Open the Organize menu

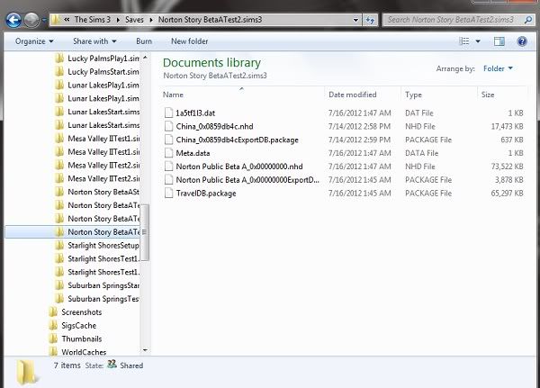34,41
